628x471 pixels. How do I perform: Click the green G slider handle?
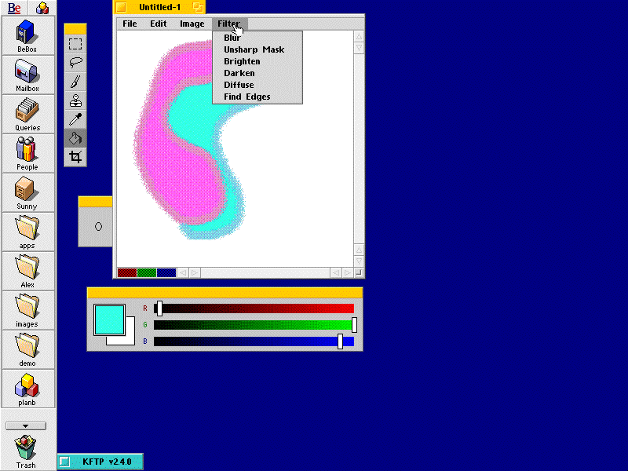click(354, 325)
